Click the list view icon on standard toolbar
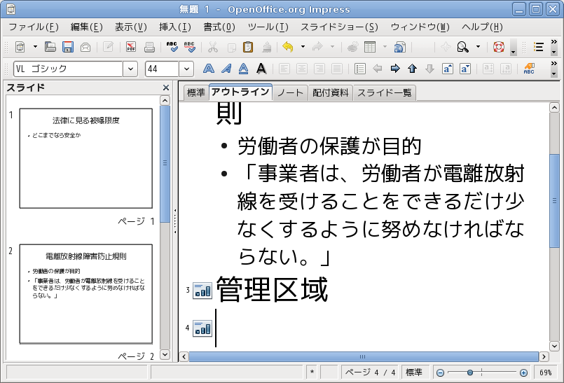This screenshot has height=383, width=564. [x=539, y=47]
